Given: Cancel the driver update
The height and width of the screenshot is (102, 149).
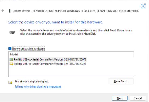Looking at the screenshot, I should click(138, 98).
